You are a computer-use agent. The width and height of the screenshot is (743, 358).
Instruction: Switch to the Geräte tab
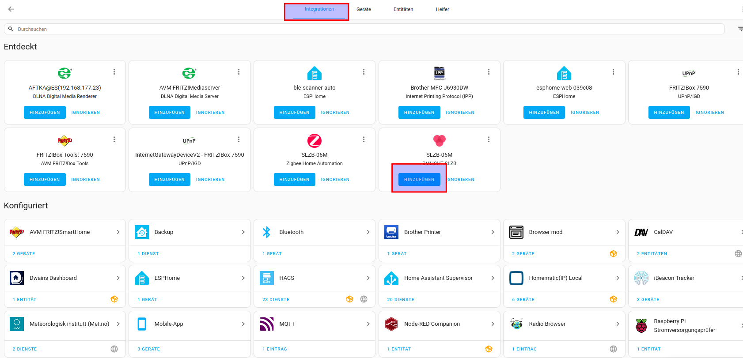coord(364,9)
